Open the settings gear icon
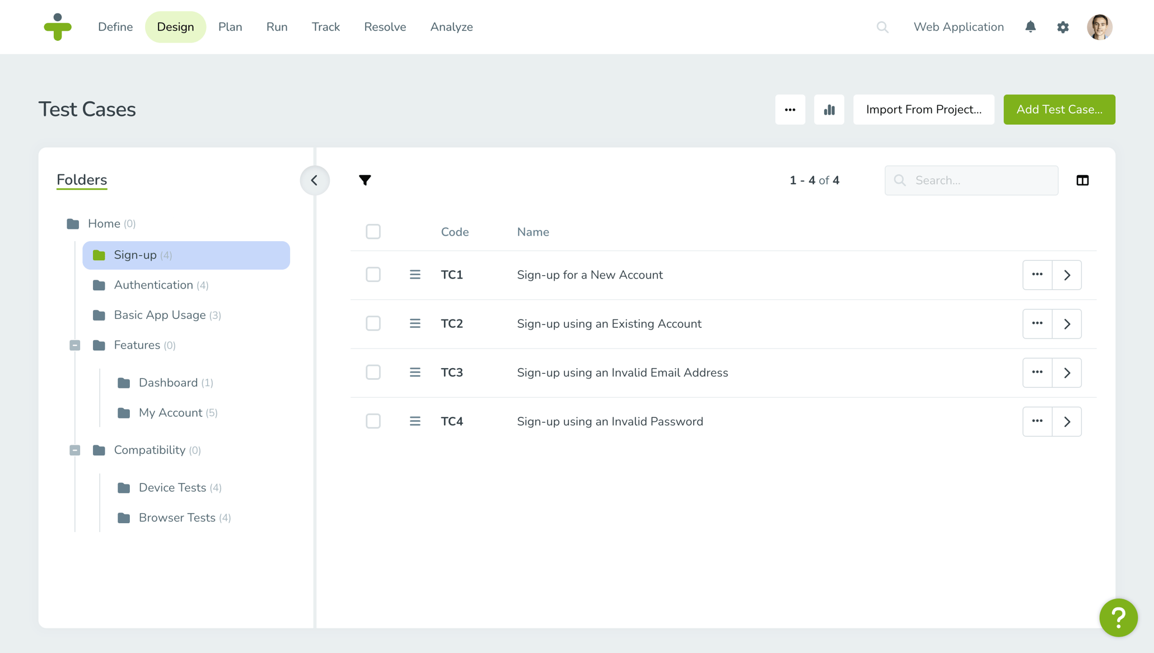This screenshot has height=653, width=1154. [1063, 27]
